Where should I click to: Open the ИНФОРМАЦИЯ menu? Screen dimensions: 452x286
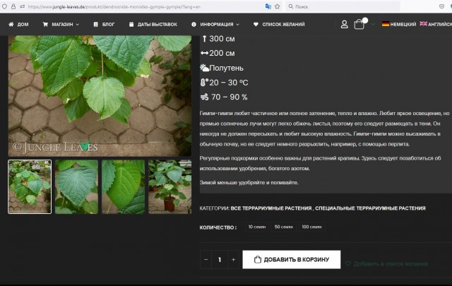(x=215, y=24)
